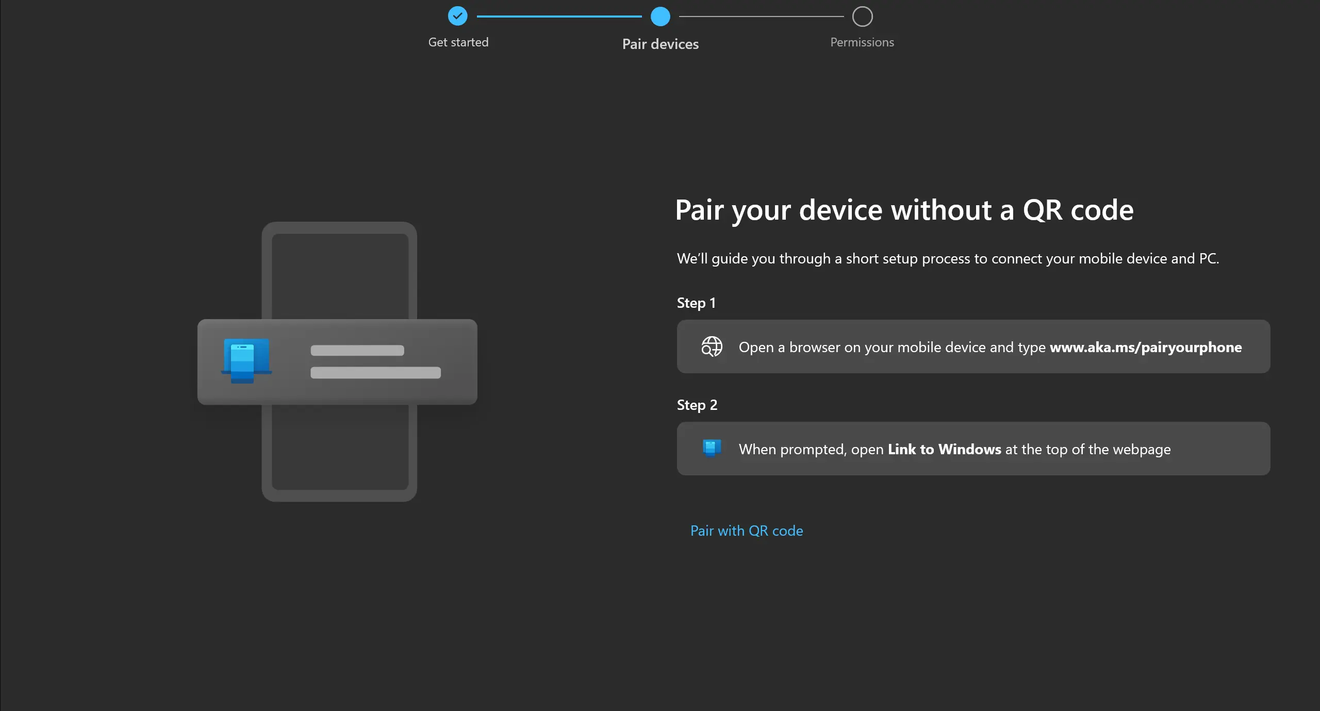Click the www.aka.ms/pairyourphone URL text
Image resolution: width=1320 pixels, height=711 pixels.
pyautogui.click(x=1146, y=348)
